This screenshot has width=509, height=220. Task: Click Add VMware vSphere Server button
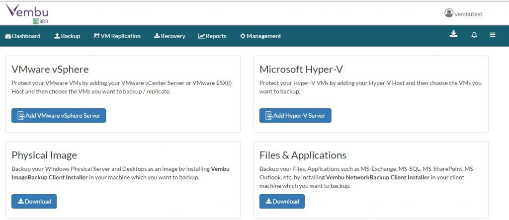coord(59,116)
